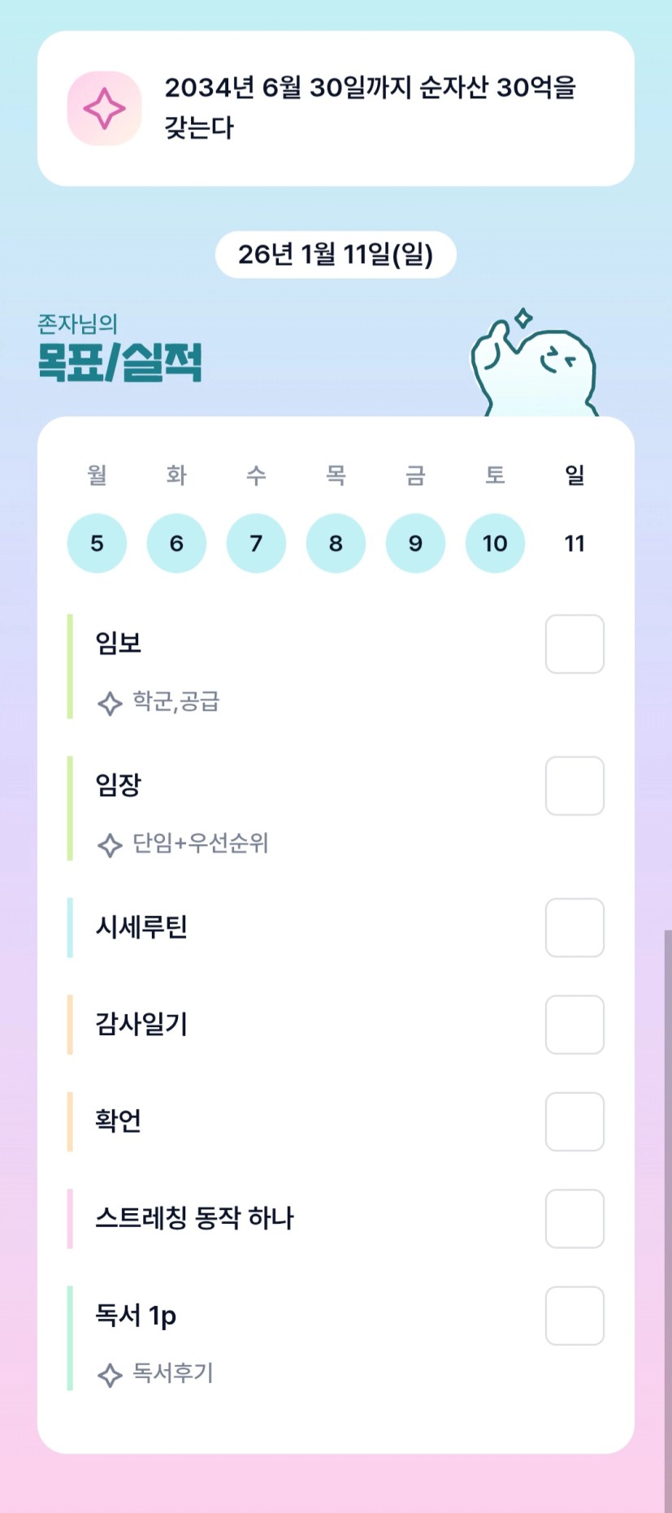Select Saturday the 10th date circle
Viewport: 672px width, 1513px height.
pyautogui.click(x=495, y=543)
